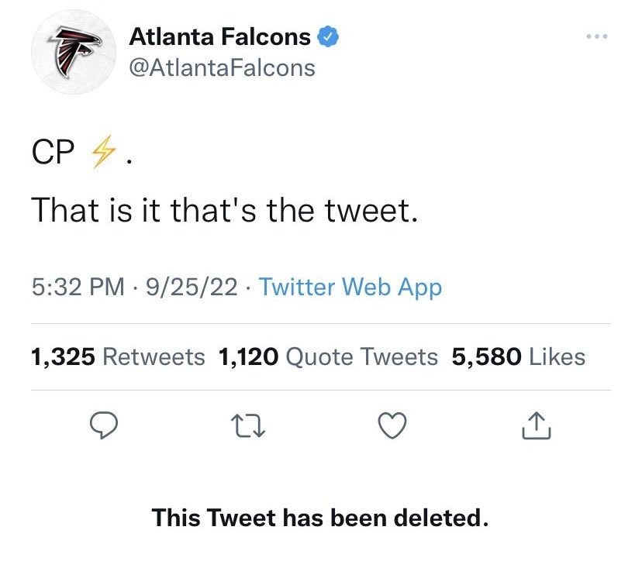Open the three-dot more options menu
Image resolution: width=642 pixels, height=568 pixels.
pos(598,36)
